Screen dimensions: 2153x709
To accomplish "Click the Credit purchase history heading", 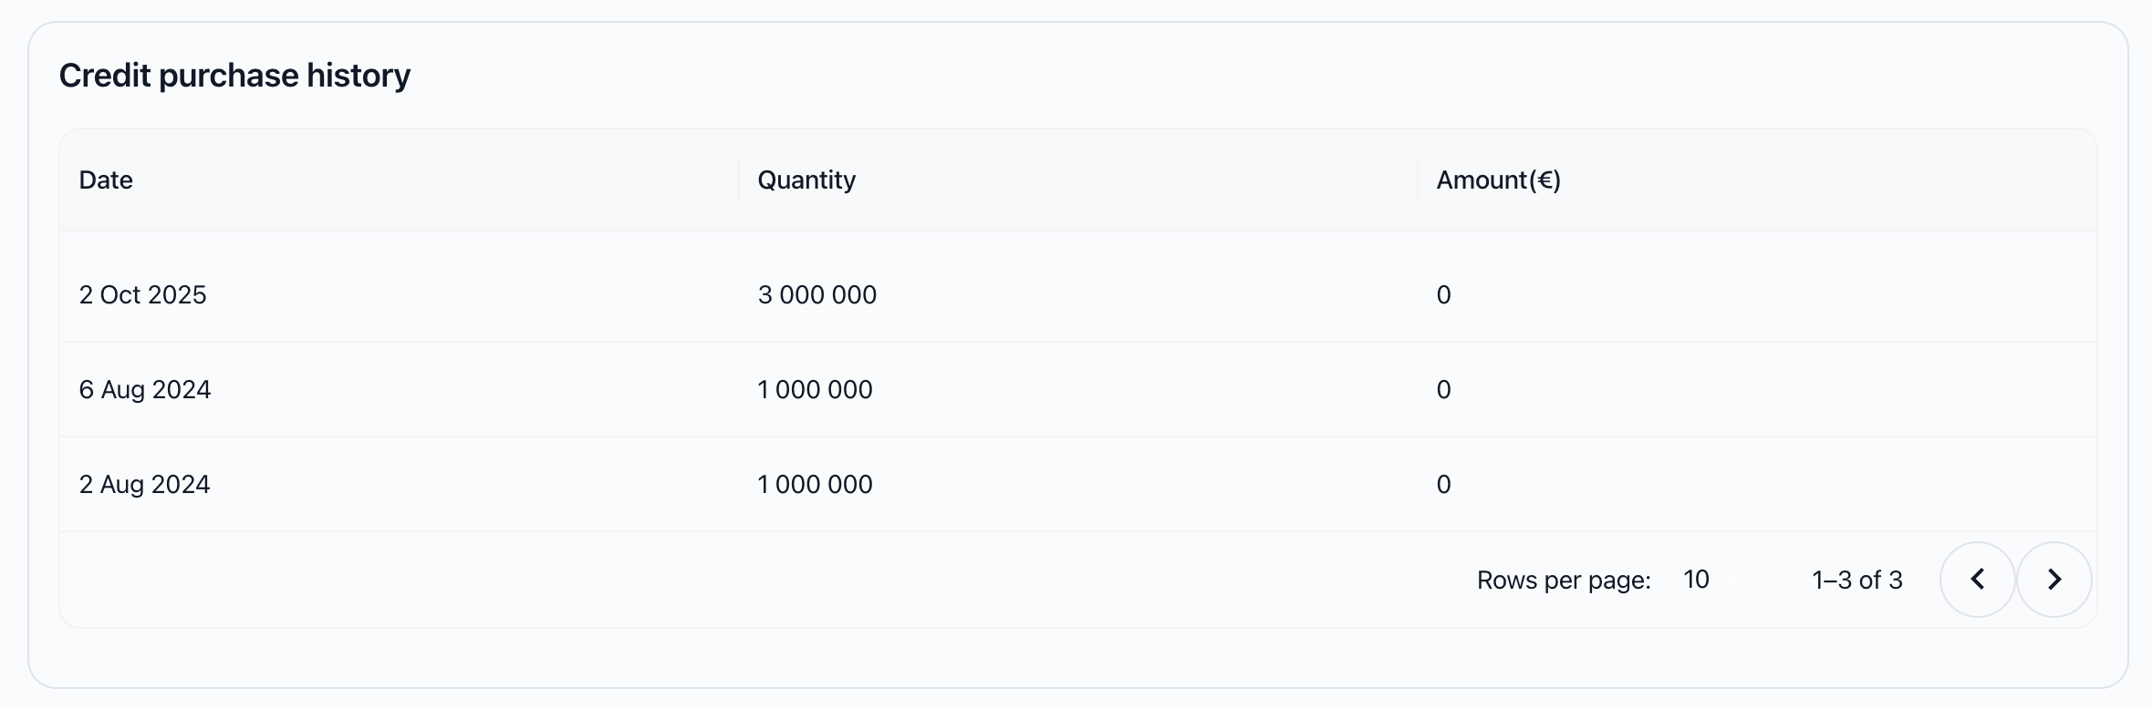I will [234, 76].
